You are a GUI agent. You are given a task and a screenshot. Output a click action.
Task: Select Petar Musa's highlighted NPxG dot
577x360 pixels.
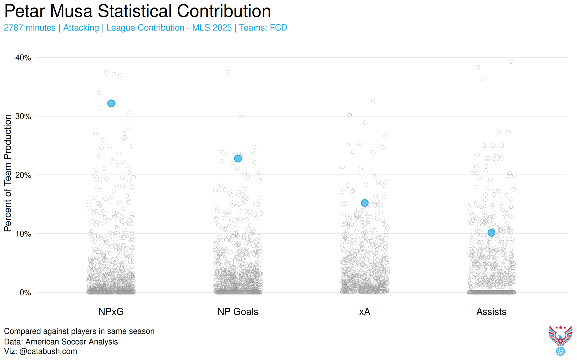click(x=111, y=103)
